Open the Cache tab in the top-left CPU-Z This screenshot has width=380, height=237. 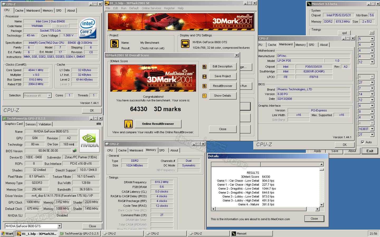click(x=19, y=11)
